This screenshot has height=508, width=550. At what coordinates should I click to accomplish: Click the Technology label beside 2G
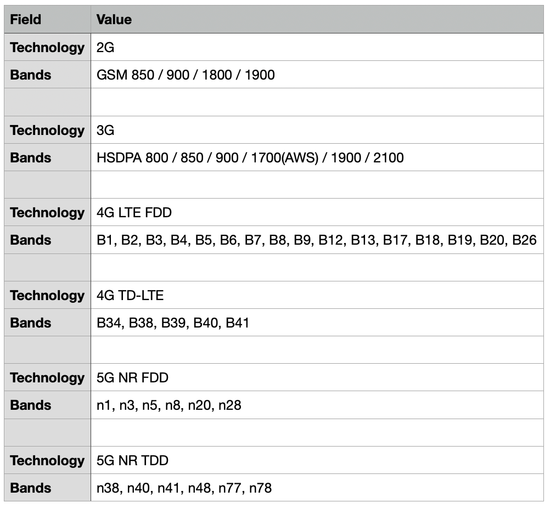(47, 47)
